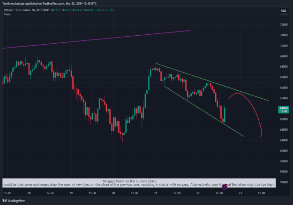This screenshot has width=293, height=205.
Task: Click the 70000 price axis label
Action: tap(284, 46)
